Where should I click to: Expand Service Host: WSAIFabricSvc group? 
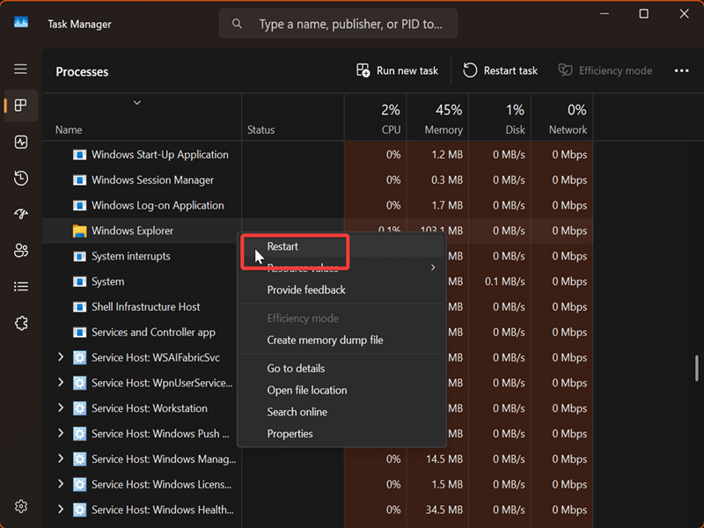point(61,357)
